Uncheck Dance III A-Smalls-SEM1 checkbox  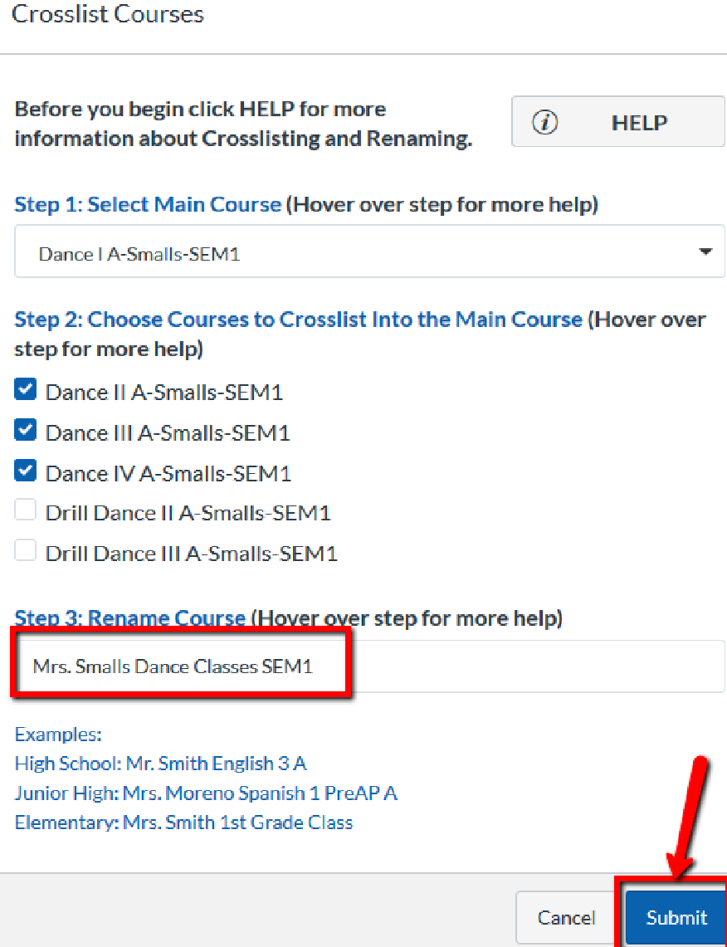(x=26, y=430)
